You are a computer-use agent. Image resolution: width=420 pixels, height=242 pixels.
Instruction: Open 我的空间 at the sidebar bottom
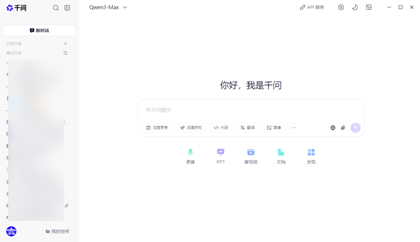pos(58,231)
